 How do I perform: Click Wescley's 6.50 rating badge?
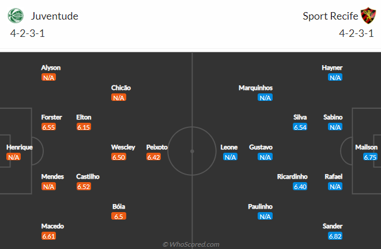click(119, 157)
